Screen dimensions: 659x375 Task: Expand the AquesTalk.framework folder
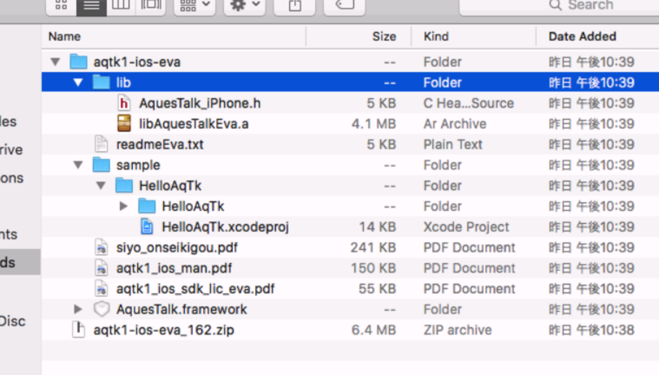(78, 309)
